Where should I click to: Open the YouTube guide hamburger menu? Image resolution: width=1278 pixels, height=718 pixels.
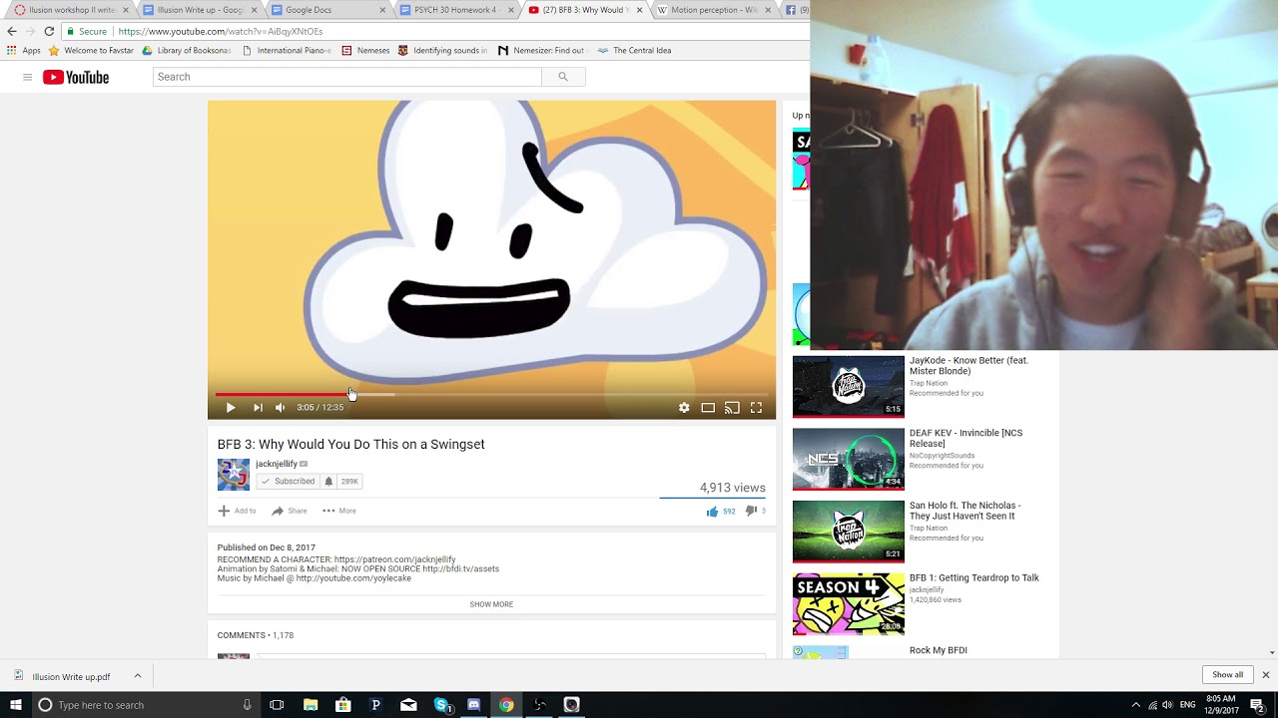tap(27, 77)
